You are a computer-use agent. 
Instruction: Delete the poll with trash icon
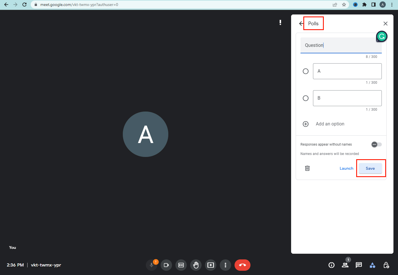point(307,168)
